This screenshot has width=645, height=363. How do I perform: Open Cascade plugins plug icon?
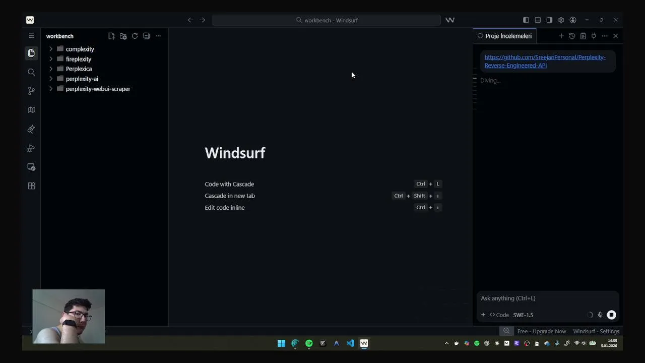coord(594,36)
